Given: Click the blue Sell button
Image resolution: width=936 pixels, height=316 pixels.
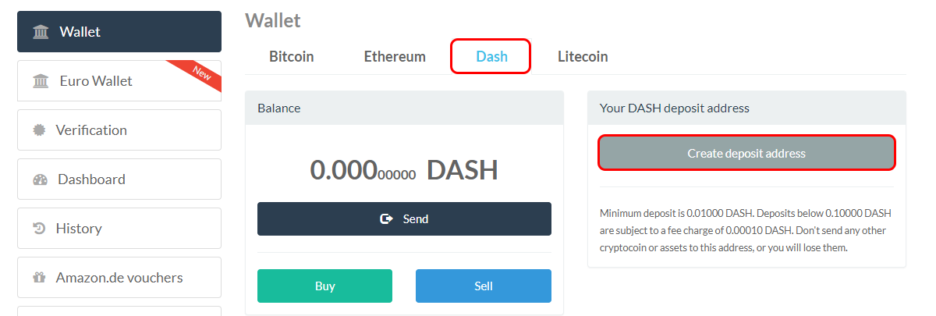Looking at the screenshot, I should [x=484, y=286].
